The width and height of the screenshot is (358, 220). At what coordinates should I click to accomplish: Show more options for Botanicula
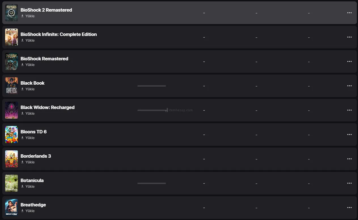(349, 183)
